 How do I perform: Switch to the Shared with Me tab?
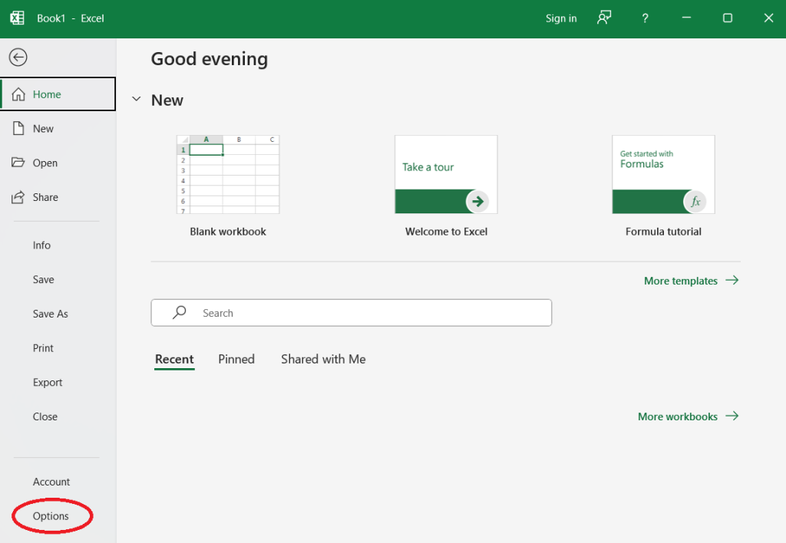pyautogui.click(x=323, y=359)
